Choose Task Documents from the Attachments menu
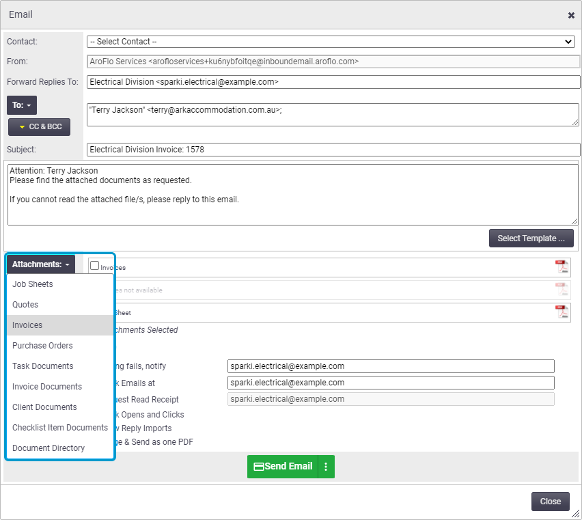The image size is (582, 520). click(x=60, y=366)
